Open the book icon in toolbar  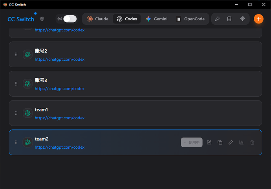coord(229,19)
